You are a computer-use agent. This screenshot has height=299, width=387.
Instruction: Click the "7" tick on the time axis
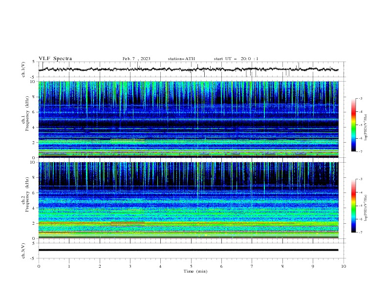[x=252, y=266]
